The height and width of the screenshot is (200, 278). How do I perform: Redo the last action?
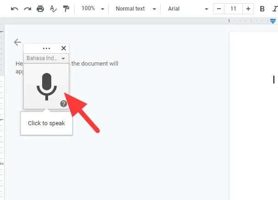27,9
